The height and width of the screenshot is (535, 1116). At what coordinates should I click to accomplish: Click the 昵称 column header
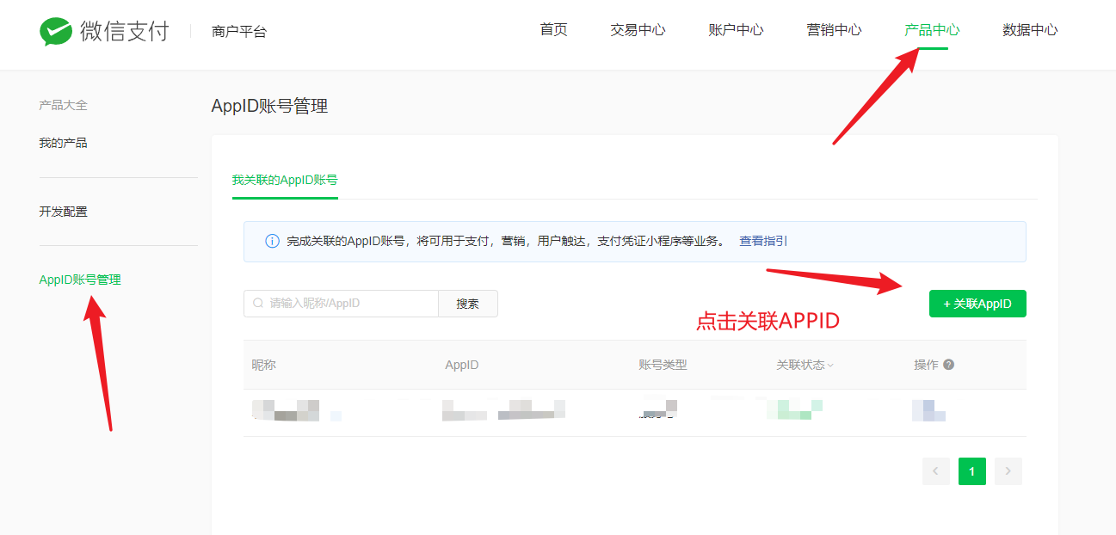click(x=263, y=365)
